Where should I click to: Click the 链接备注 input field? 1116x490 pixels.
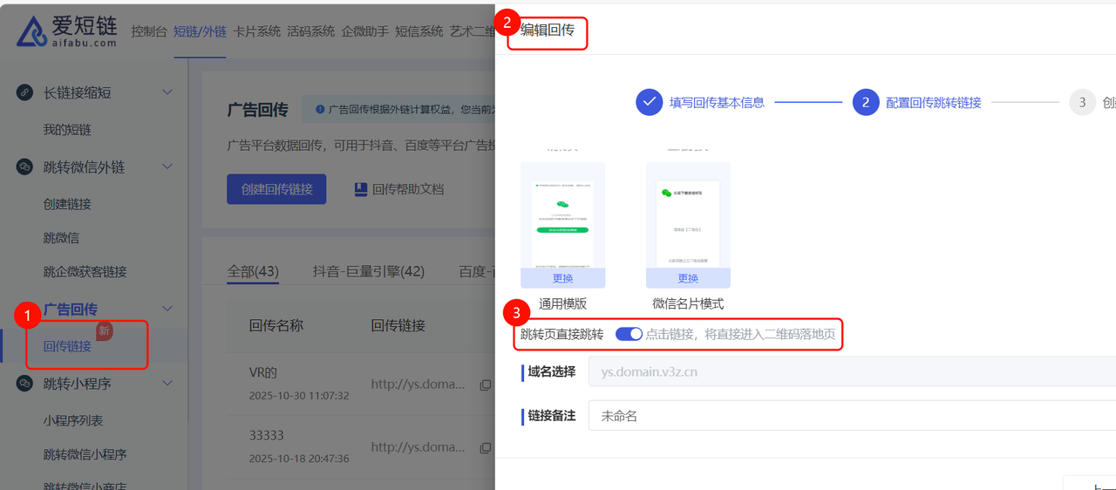coord(850,416)
